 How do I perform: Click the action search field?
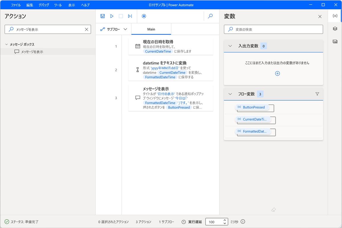(48, 29)
